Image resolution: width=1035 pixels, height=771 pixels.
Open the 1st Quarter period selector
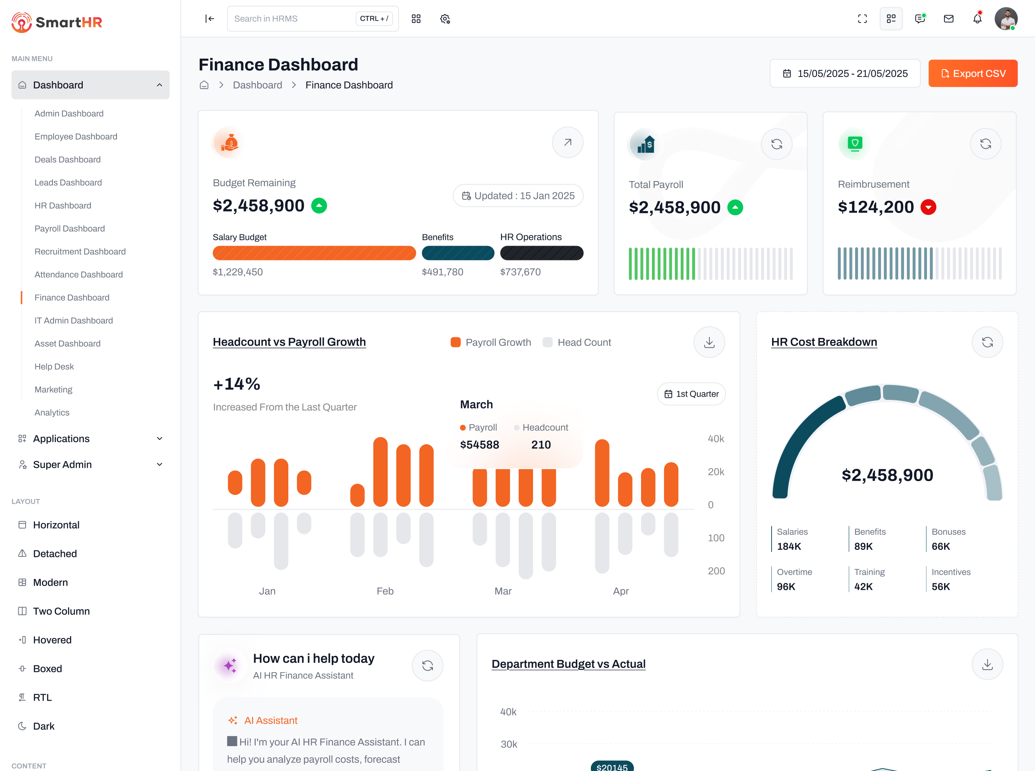point(691,393)
